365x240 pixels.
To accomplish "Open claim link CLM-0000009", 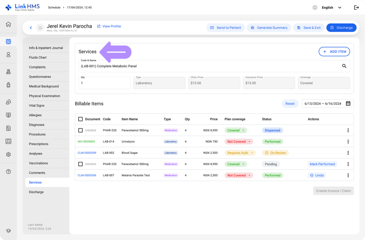I will coord(87,153).
